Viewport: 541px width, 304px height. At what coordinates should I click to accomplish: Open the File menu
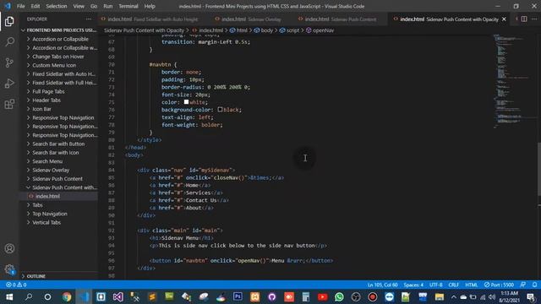pos(20,6)
